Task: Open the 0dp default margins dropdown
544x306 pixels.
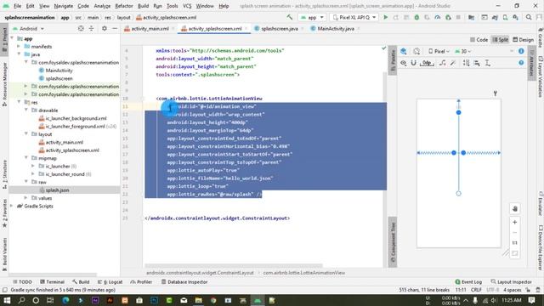Action: 427,63
